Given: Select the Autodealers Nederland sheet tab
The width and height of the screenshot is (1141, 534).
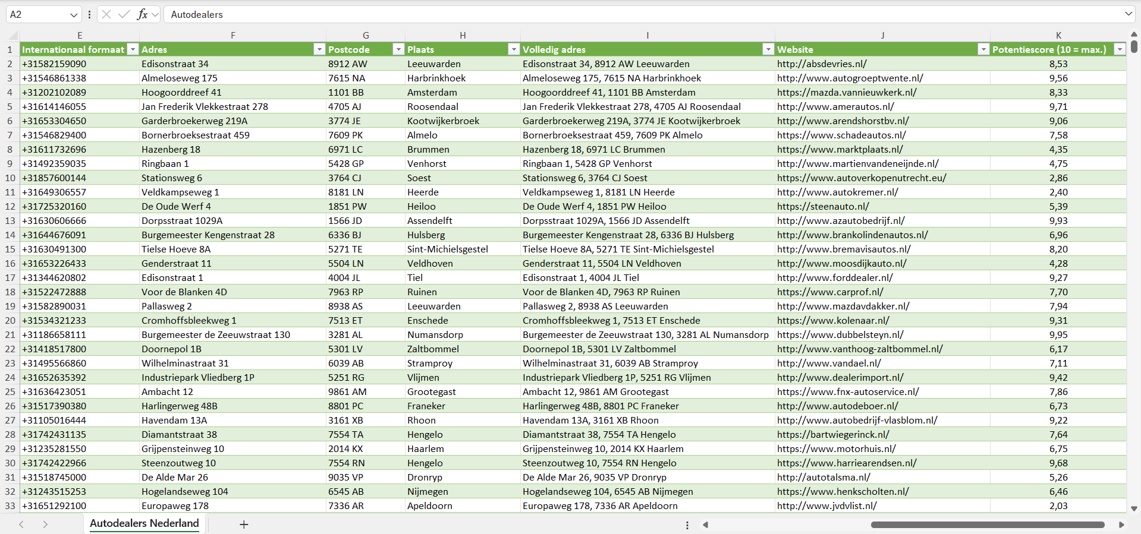Looking at the screenshot, I should tap(144, 523).
